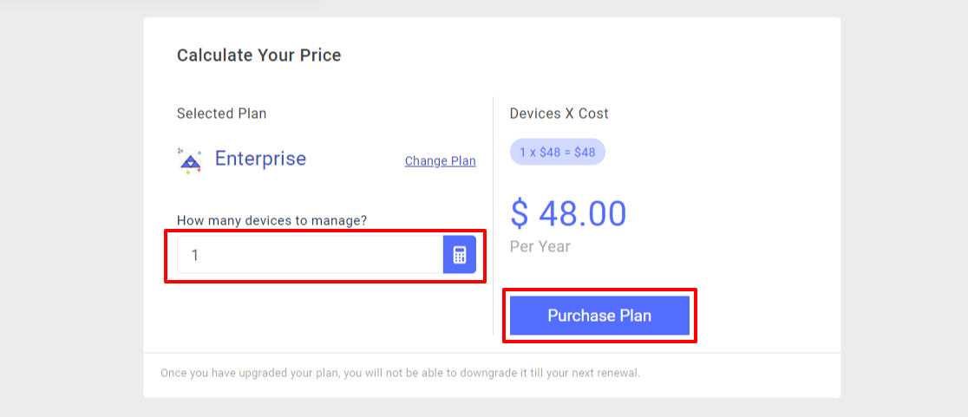
Task: Click the How many devices to manage label
Action: coord(271,220)
